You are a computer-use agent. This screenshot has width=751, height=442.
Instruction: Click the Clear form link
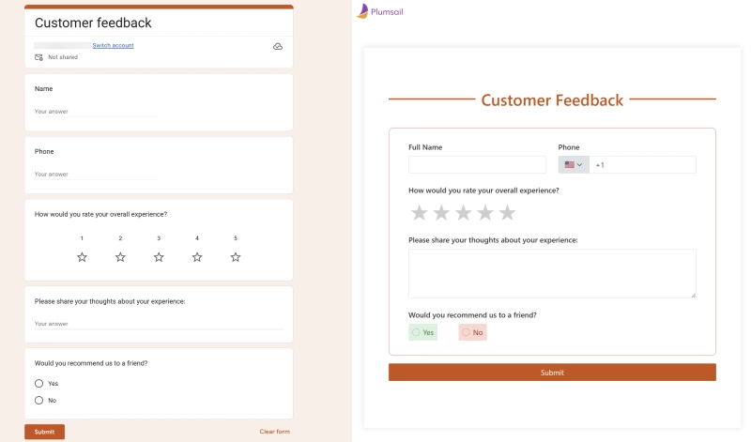tap(274, 432)
